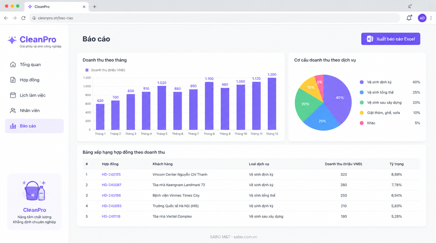The image size is (436, 243).
Task: Open contract link HD-240125
Action: (111, 174)
